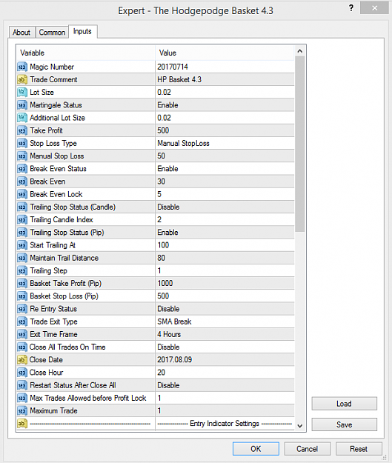The height and width of the screenshot is (463, 392).
Task: Click the icon beside Manual Stop Loss
Action: point(22,156)
